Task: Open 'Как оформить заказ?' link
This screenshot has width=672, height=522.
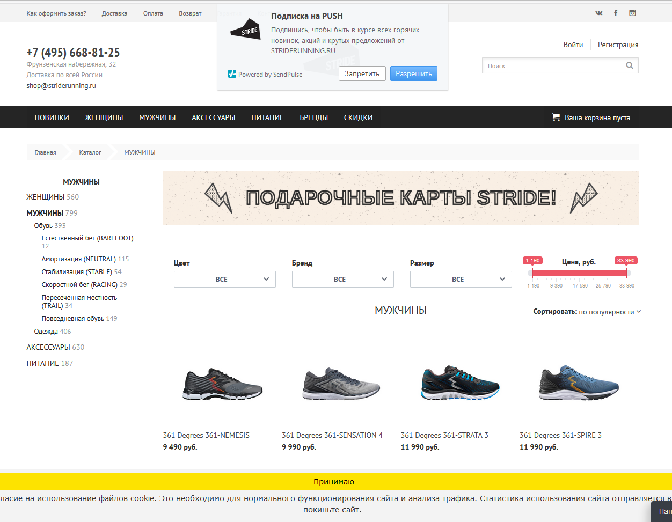Action: pyautogui.click(x=56, y=13)
